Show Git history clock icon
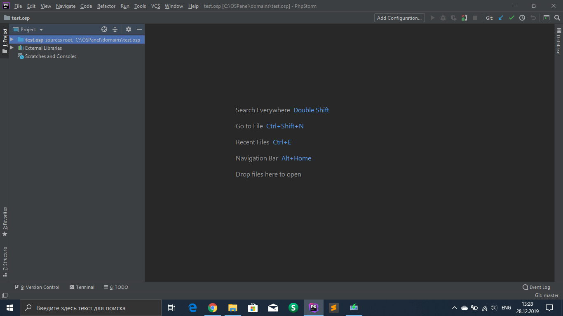 (x=522, y=18)
